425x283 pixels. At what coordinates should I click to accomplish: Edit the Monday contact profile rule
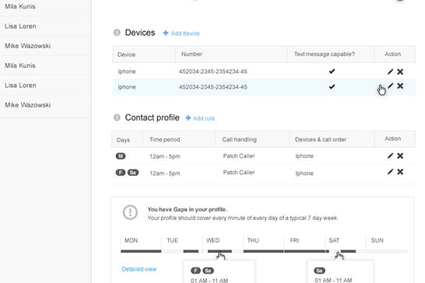tap(390, 155)
